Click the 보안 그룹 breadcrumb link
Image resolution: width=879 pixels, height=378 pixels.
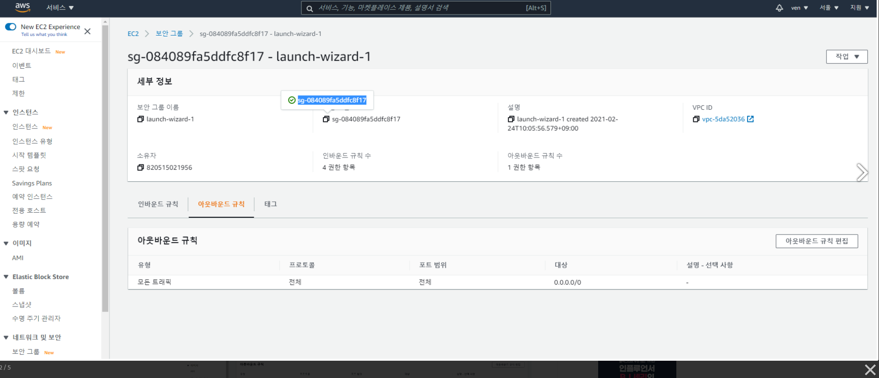click(x=169, y=34)
